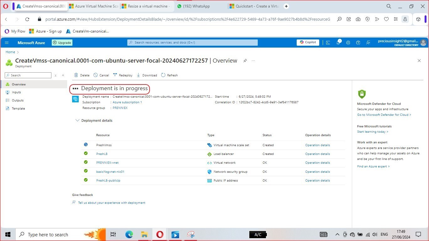Viewport: 429px width, 241px height.
Task: Click the Opera snapshot camera icon
Action: click(x=358, y=19)
